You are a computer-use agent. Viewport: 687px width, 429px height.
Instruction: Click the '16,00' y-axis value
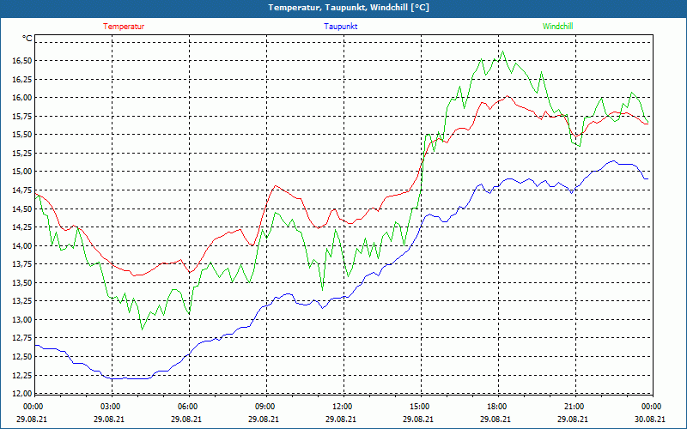tap(22, 98)
